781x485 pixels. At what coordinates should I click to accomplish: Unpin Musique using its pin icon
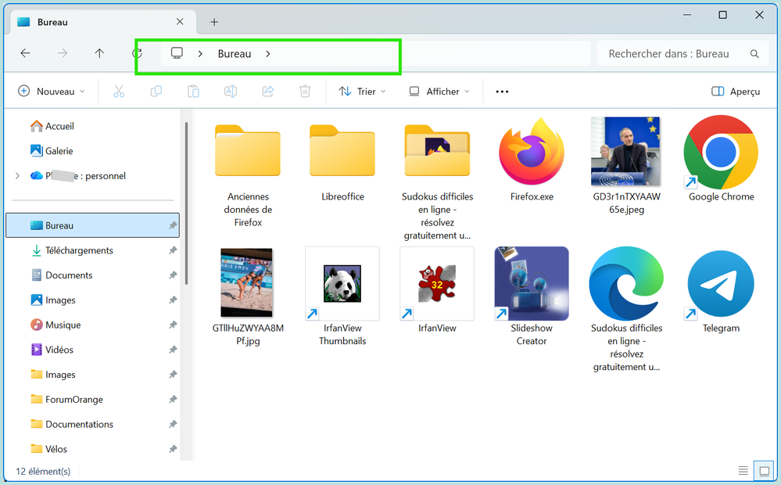(x=172, y=325)
